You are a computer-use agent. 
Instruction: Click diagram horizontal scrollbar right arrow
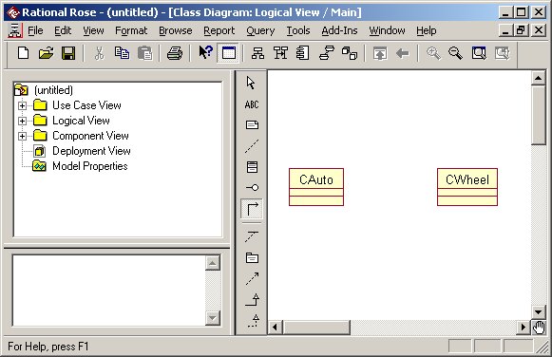click(523, 328)
